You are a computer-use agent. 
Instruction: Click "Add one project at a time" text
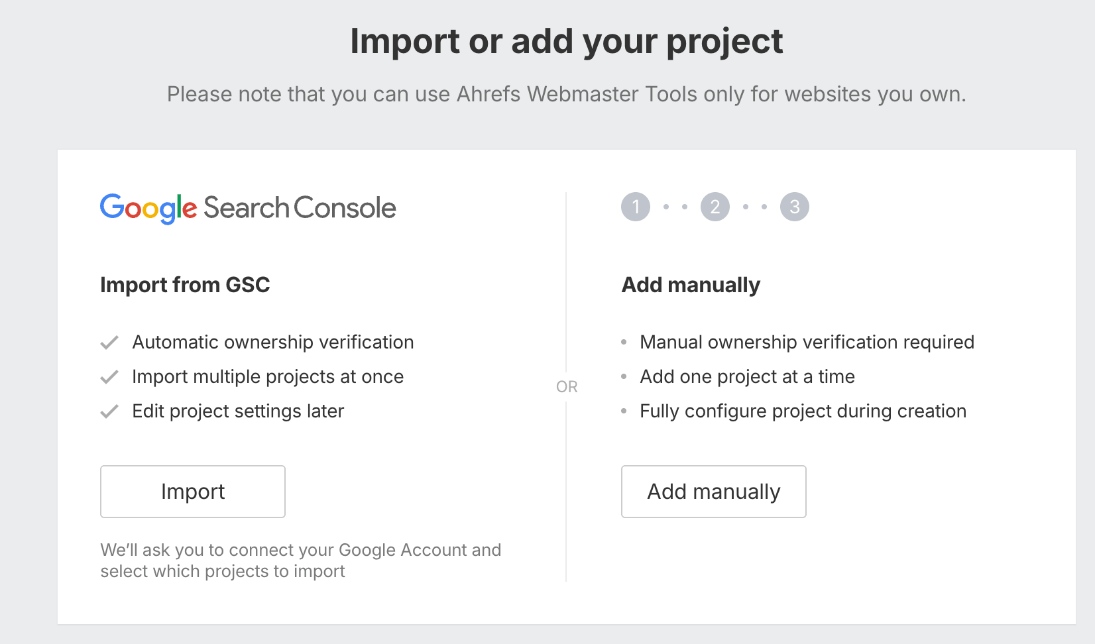[x=747, y=377]
